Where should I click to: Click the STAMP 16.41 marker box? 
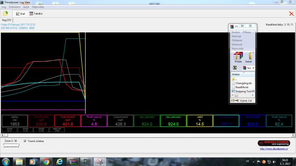(9, 130)
